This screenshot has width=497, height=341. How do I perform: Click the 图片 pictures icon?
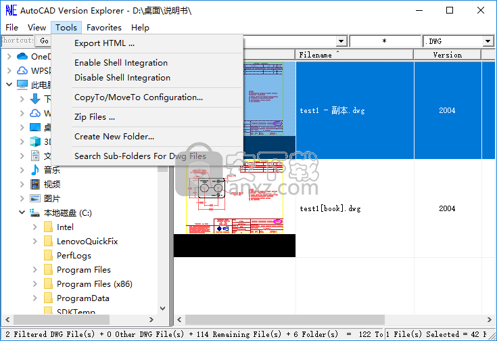tap(35, 198)
